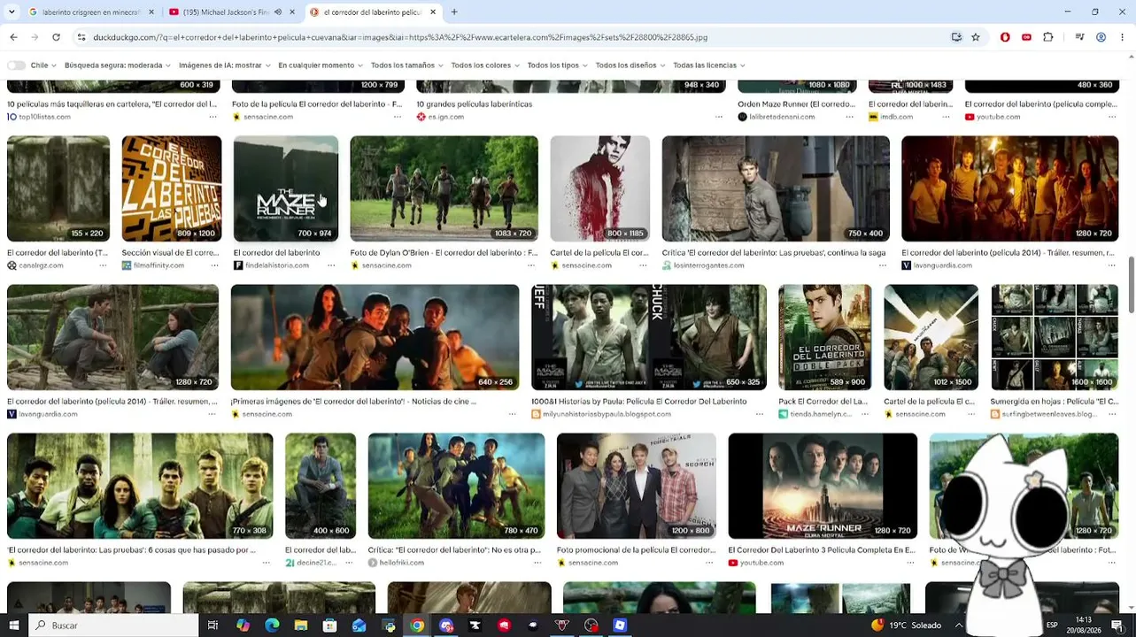Image resolution: width=1136 pixels, height=637 pixels.
Task: Open the 1083 x 720 runners on grass image
Action: click(444, 188)
